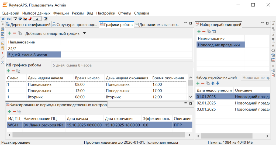Open the Отчёты menu
The image size is (276, 145).
124,13
